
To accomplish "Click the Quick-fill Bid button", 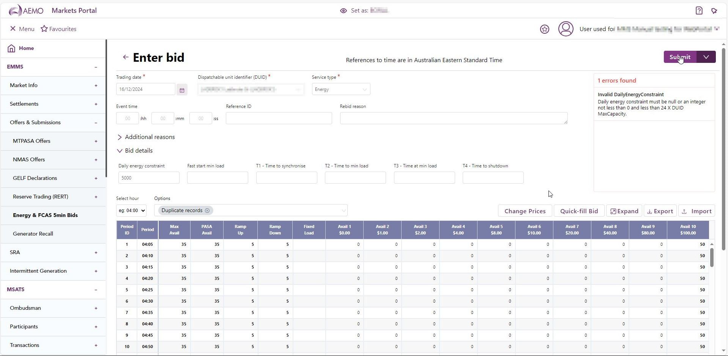I will coord(579,211).
